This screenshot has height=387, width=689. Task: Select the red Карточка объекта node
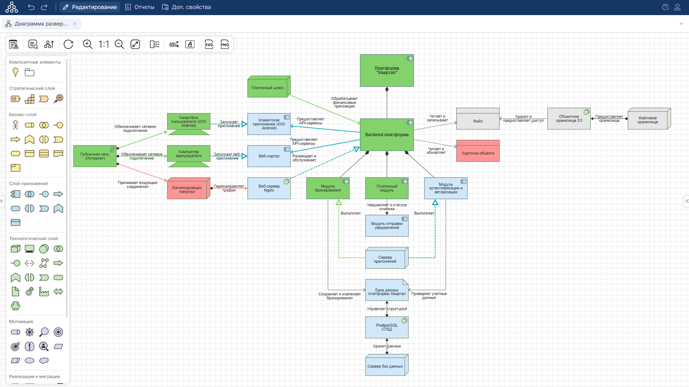tap(478, 153)
